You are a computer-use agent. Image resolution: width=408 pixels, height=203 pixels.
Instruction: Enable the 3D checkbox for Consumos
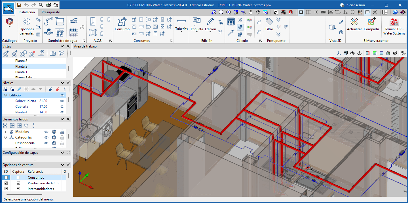6,178
